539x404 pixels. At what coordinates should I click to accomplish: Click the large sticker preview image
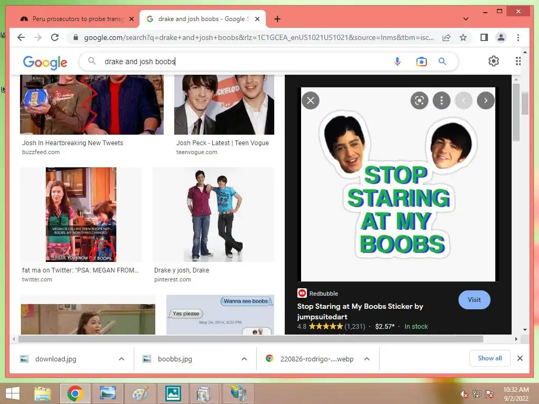[x=398, y=184]
